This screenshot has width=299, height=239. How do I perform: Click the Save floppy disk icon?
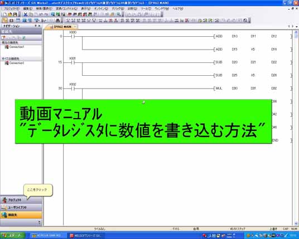(x=15, y=14)
